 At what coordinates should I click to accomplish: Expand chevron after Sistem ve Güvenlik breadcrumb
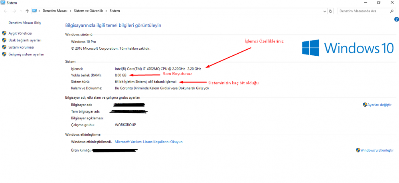click(107, 11)
